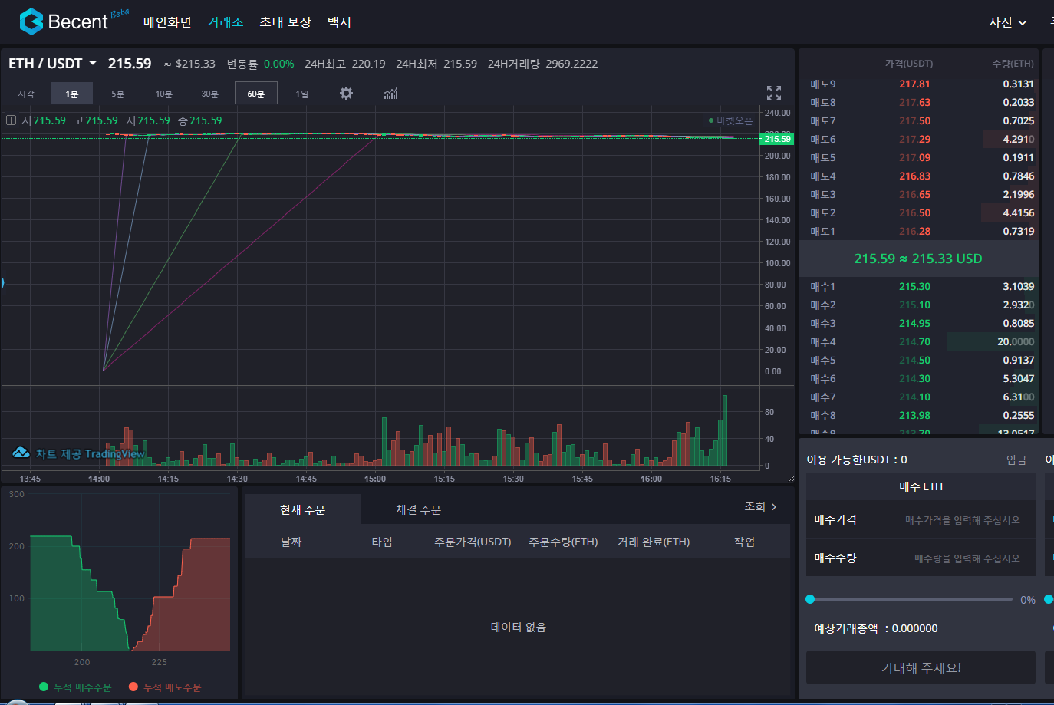Click 매수6 price 214.30

[914, 378]
